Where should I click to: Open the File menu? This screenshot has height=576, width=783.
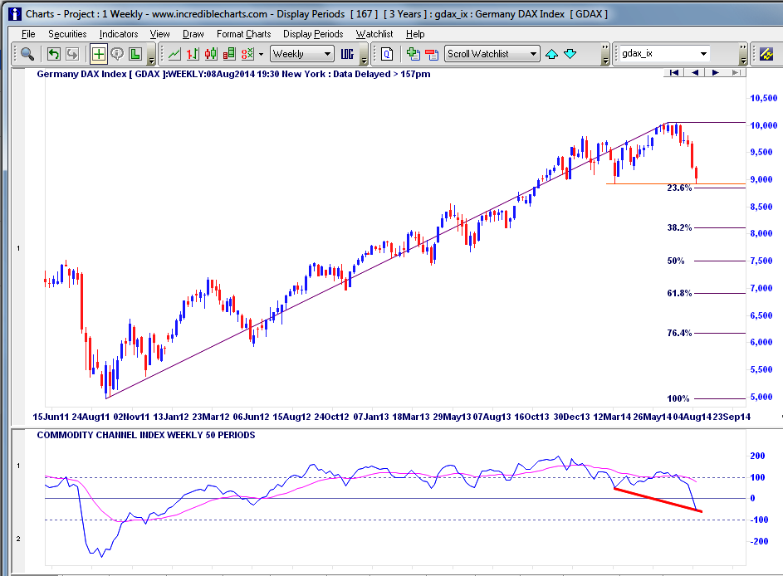point(28,34)
